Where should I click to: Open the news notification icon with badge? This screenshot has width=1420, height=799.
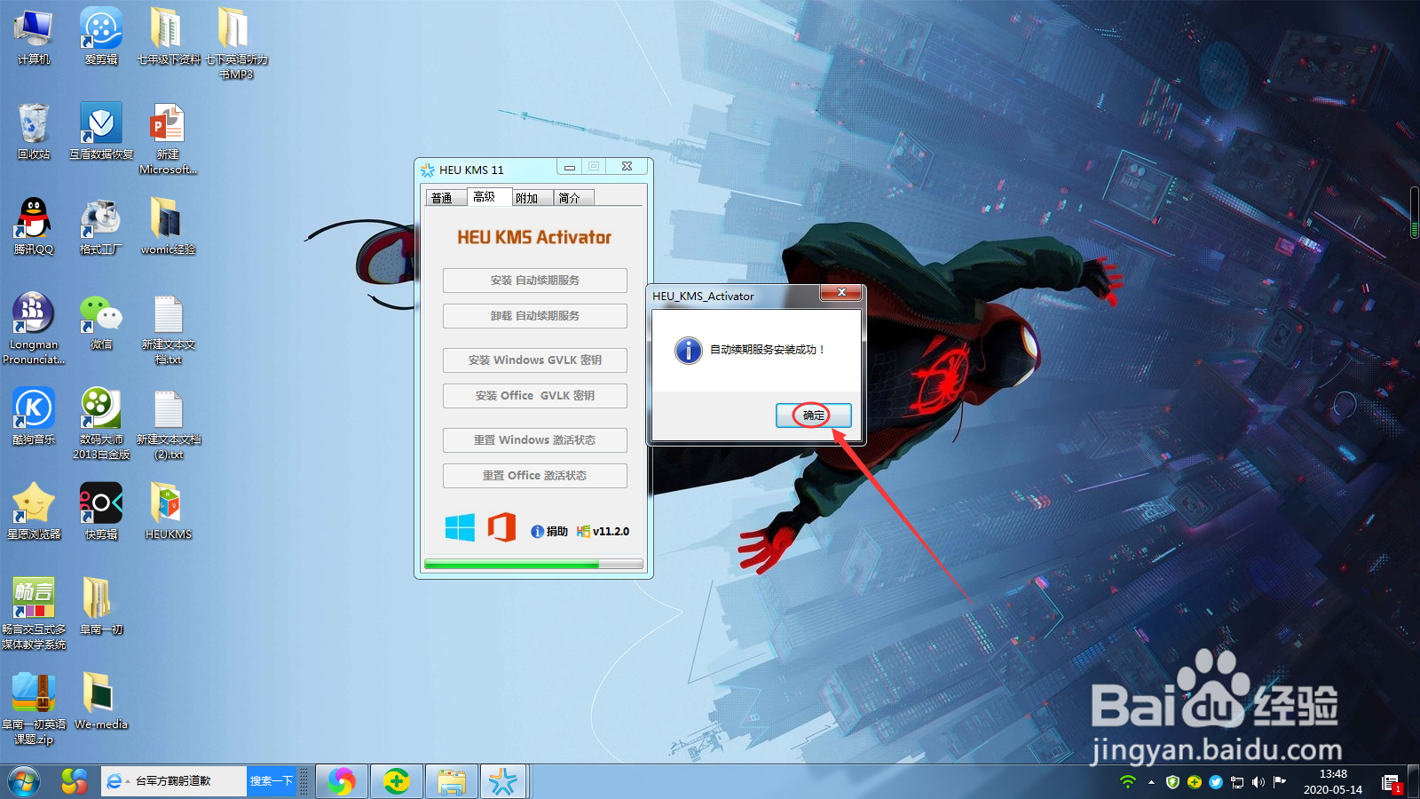pos(1392,782)
